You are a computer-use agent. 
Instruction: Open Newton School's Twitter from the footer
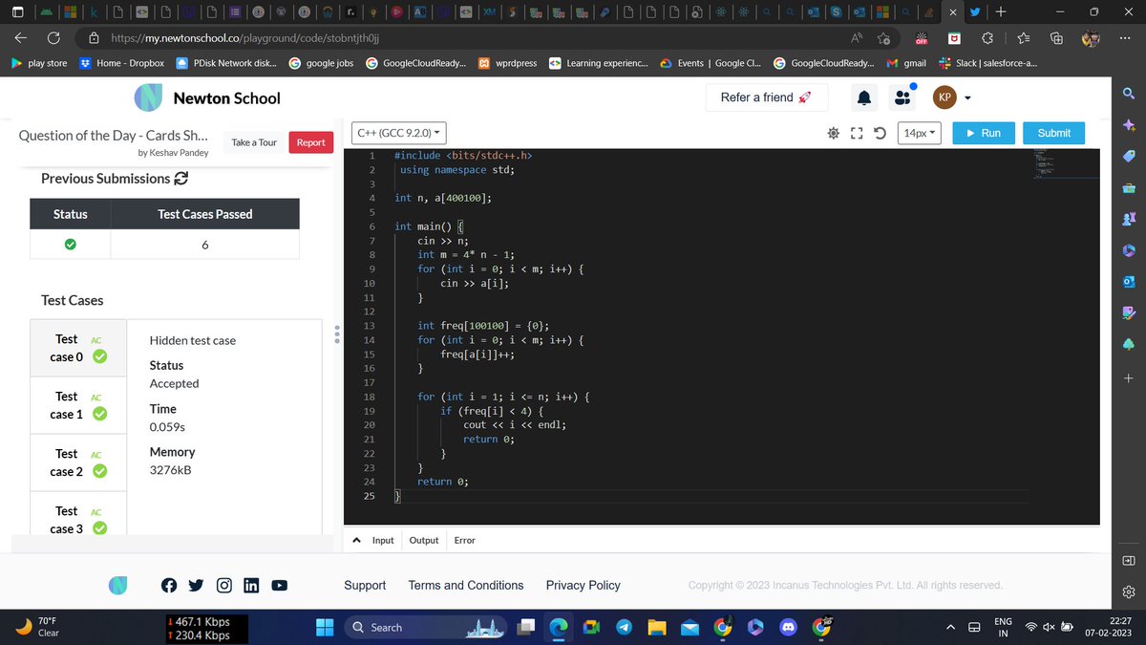(x=196, y=585)
